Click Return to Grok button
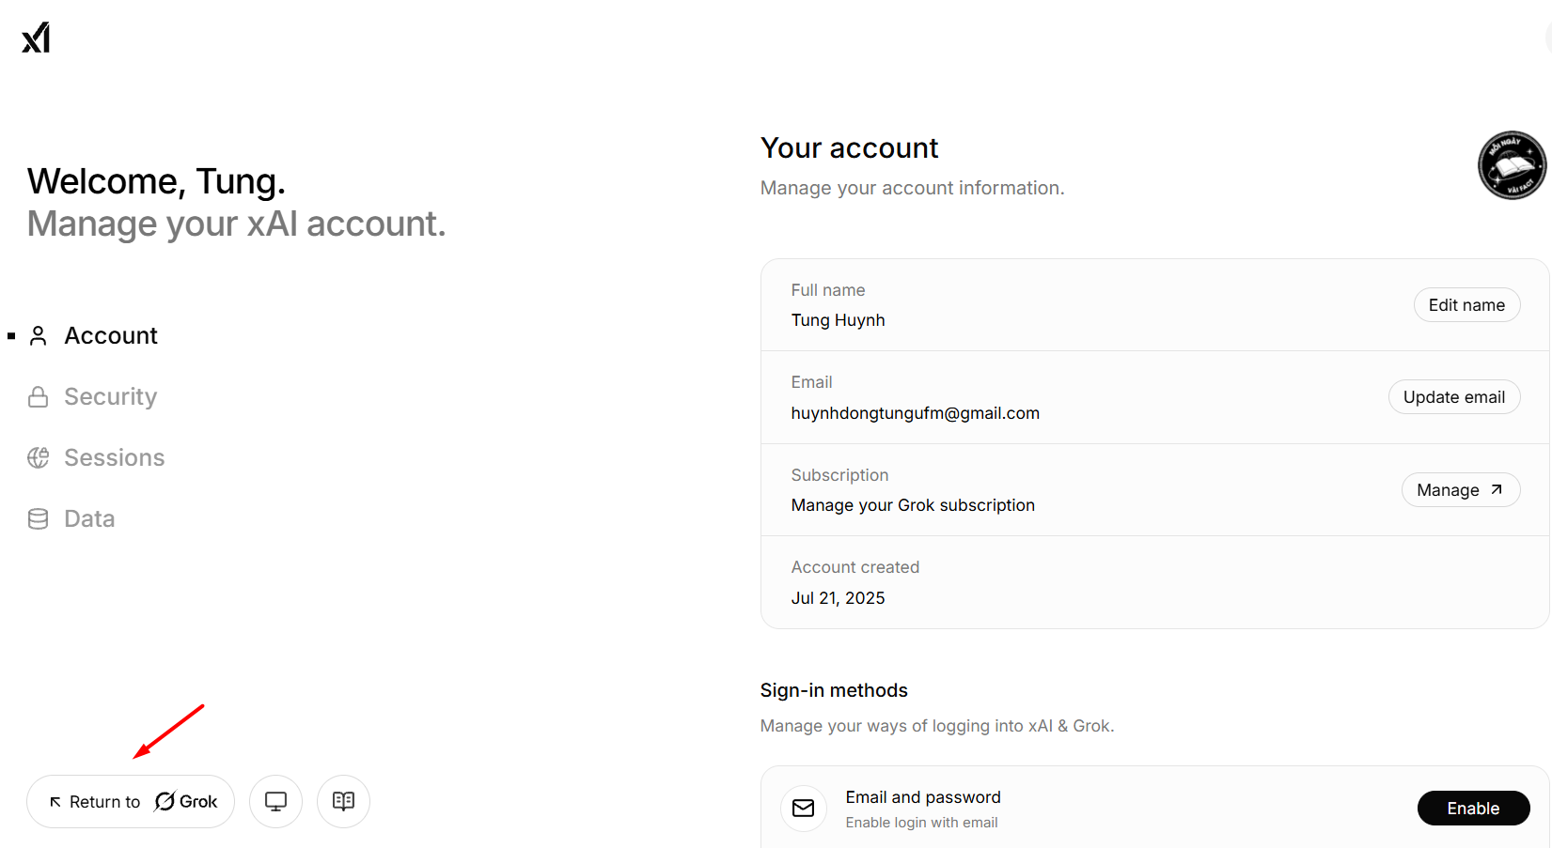The width and height of the screenshot is (1552, 848). (x=131, y=801)
